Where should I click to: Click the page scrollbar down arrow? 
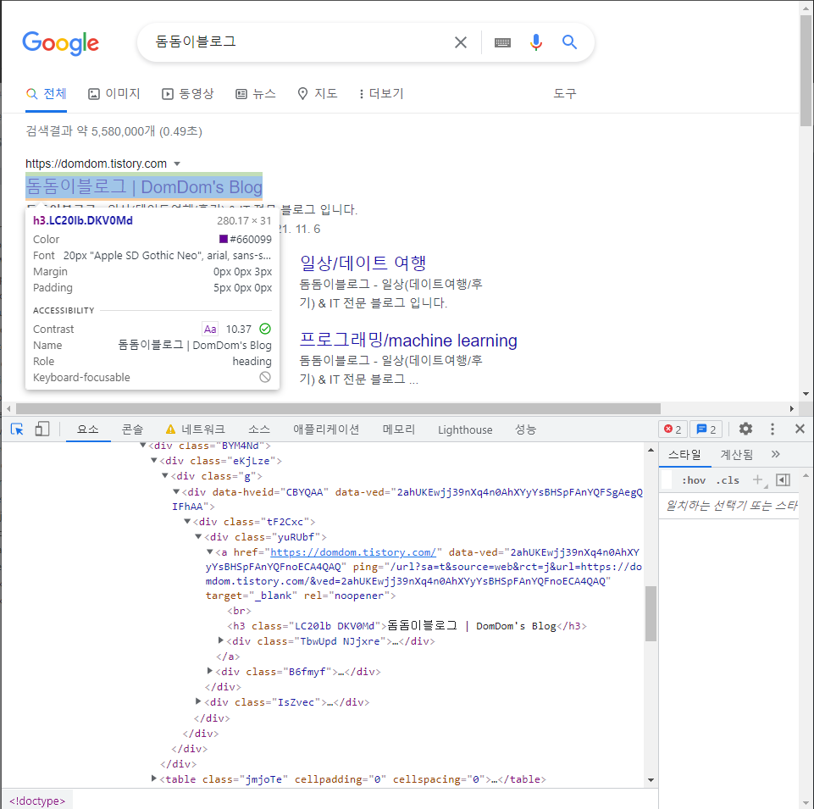tap(806, 394)
